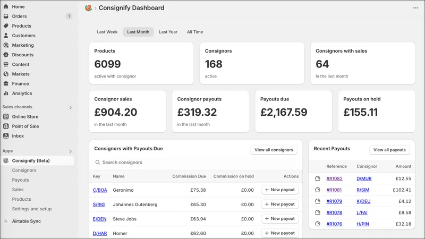Click the Discounts badge icon
Image resolution: width=425 pixels, height=239 pixels.
pyautogui.click(x=6, y=55)
